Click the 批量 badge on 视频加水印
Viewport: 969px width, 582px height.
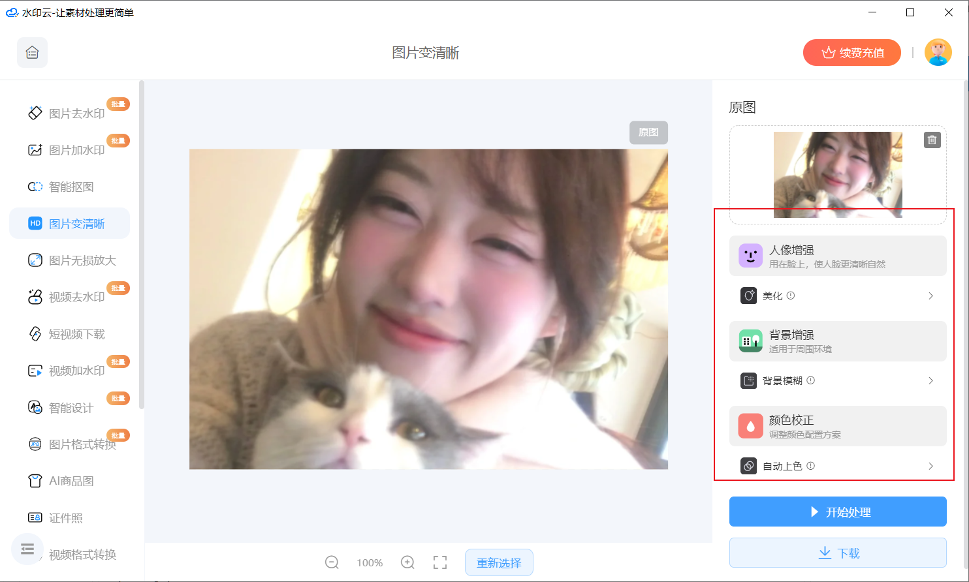(118, 362)
